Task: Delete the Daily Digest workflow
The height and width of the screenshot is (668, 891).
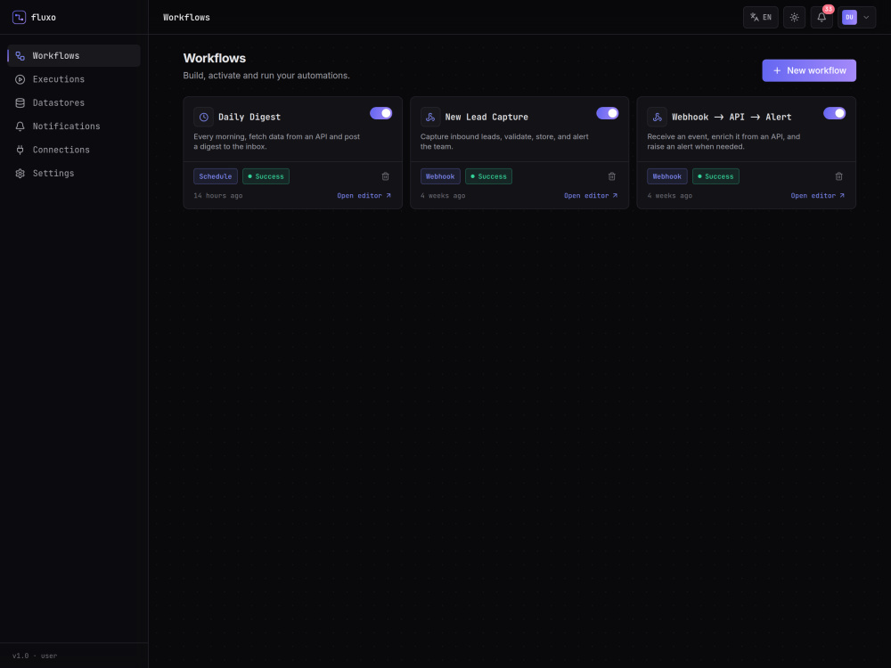Action: (x=385, y=176)
